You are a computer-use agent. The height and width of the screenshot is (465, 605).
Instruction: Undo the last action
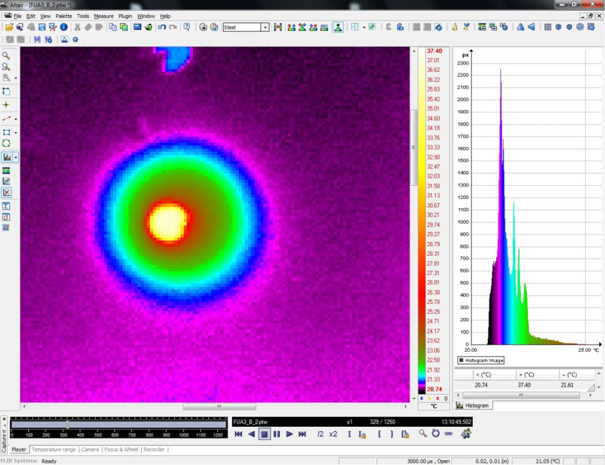[161, 27]
